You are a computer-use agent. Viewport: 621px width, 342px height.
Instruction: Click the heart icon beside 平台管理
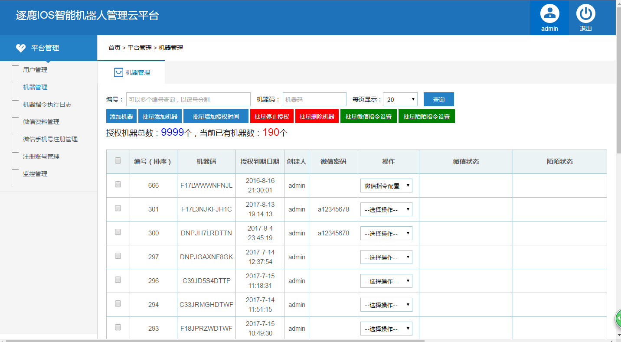point(20,48)
